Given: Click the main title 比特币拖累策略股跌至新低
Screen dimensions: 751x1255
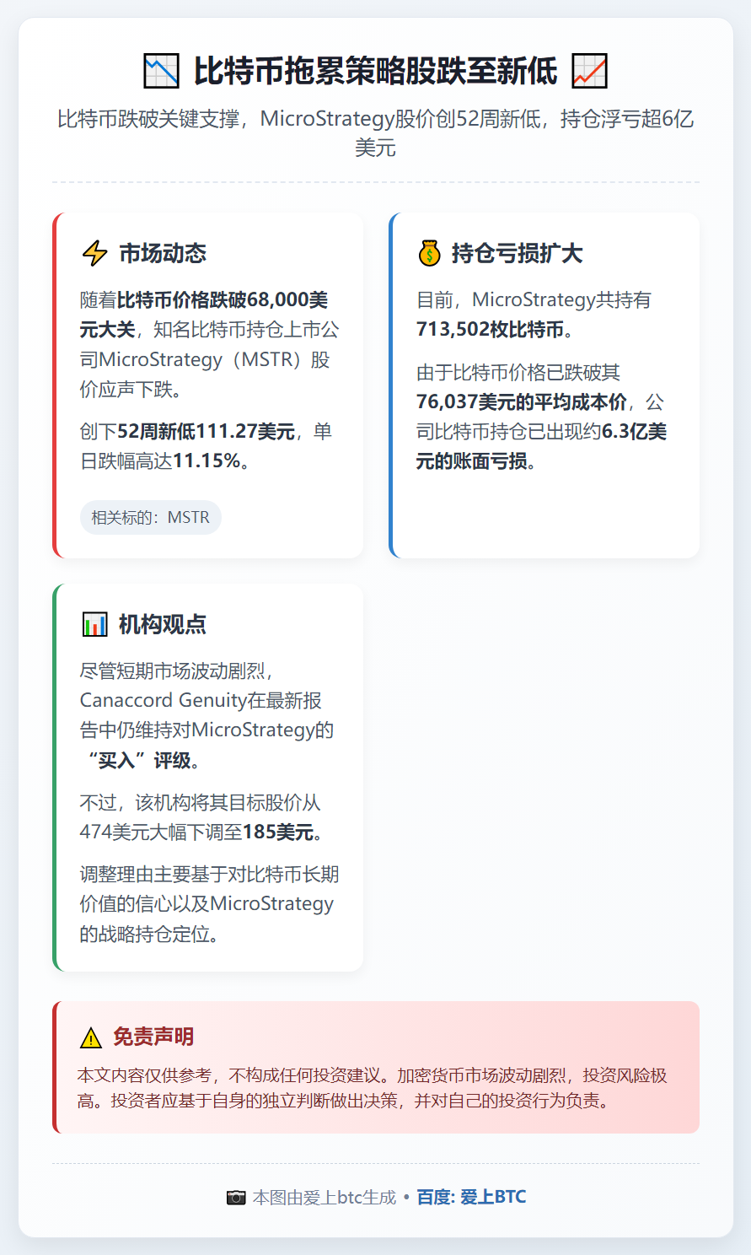Looking at the screenshot, I should 376,71.
